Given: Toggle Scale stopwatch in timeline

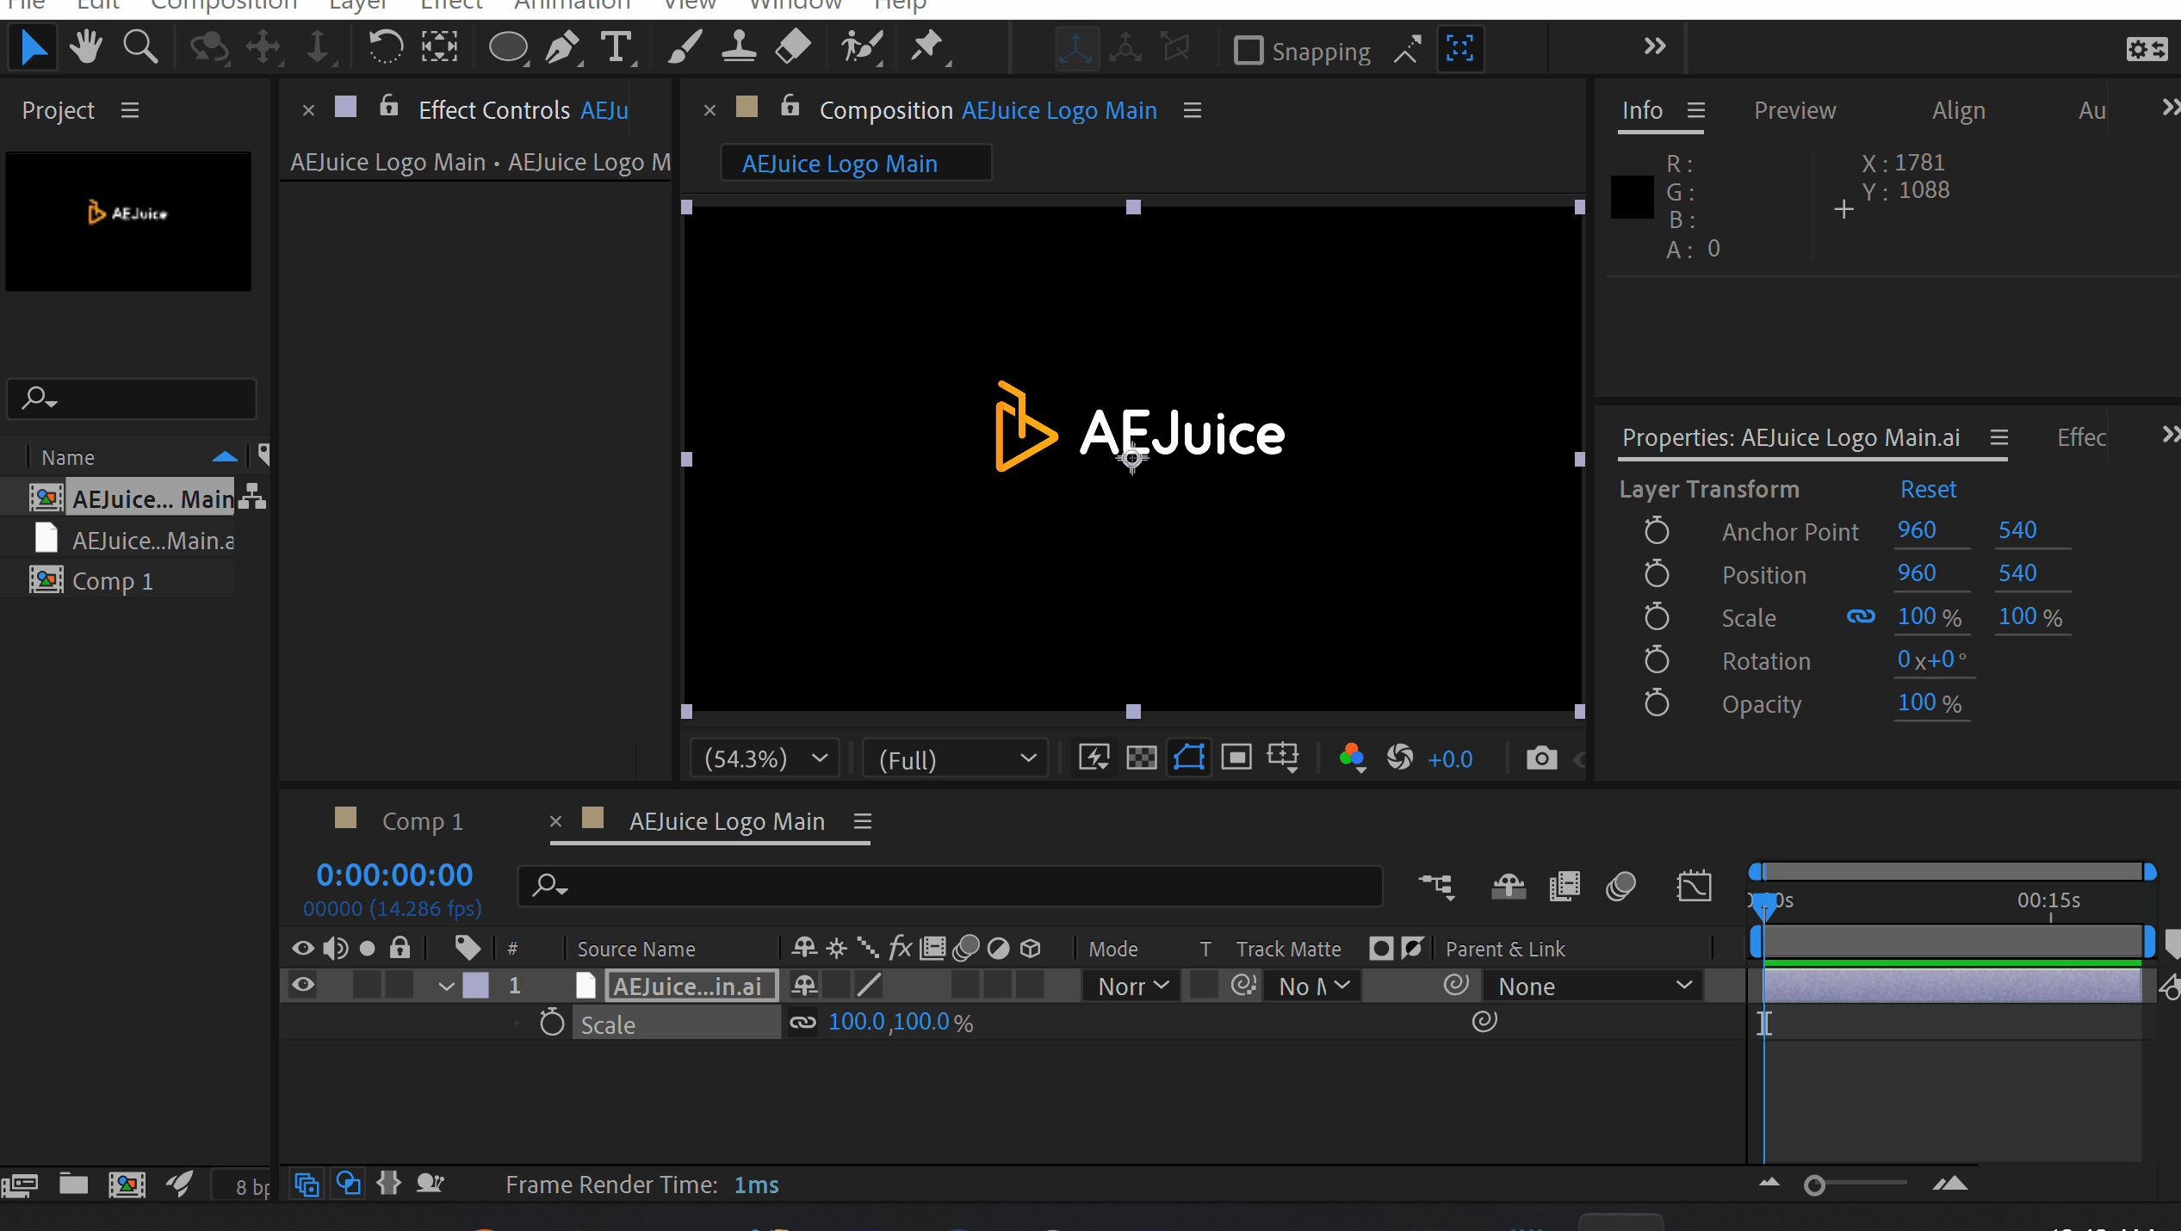Looking at the screenshot, I should pos(552,1023).
